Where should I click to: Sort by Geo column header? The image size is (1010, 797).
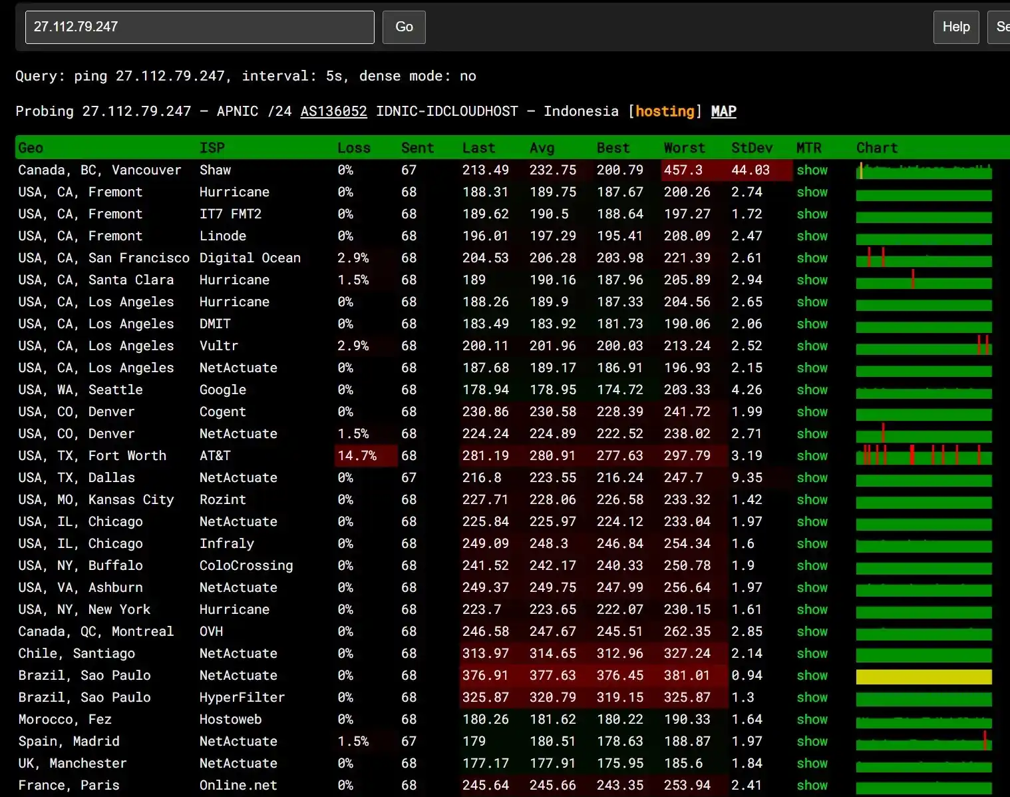(x=31, y=148)
